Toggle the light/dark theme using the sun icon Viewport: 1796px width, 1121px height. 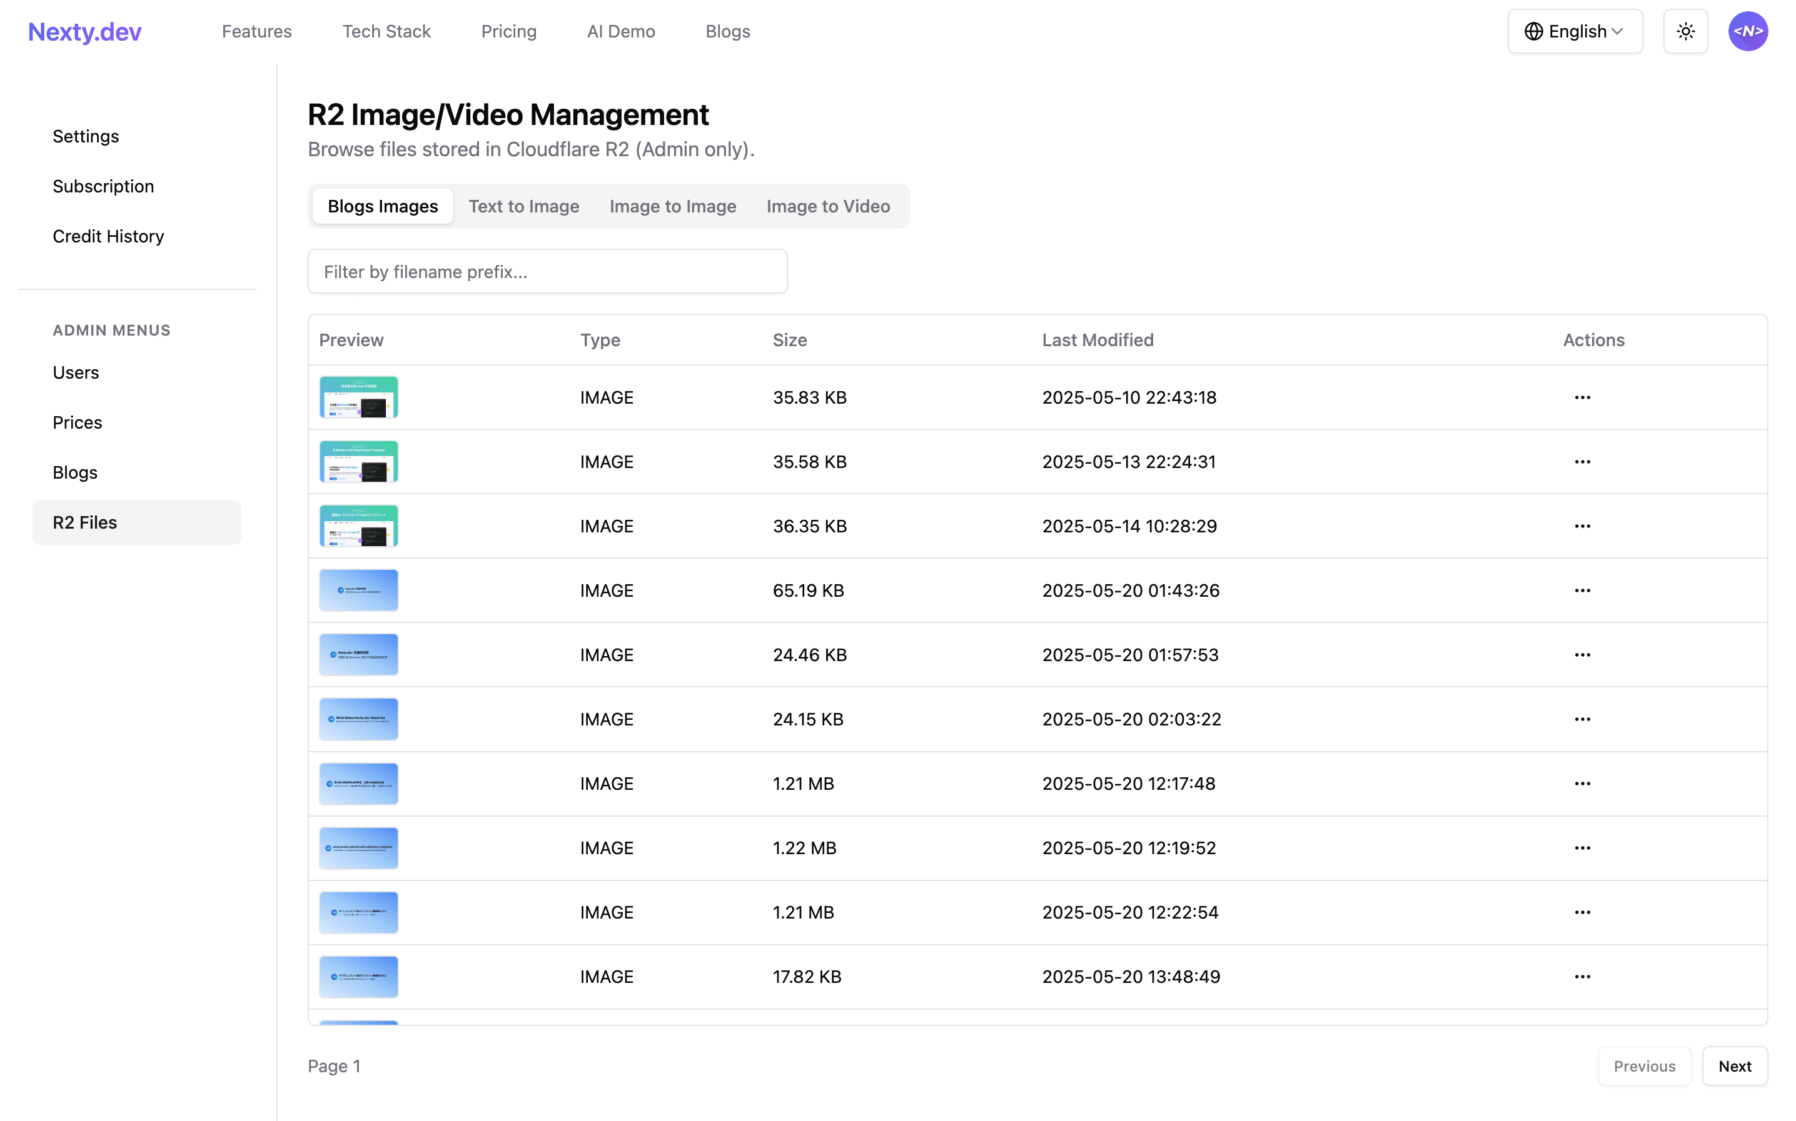[1685, 31]
